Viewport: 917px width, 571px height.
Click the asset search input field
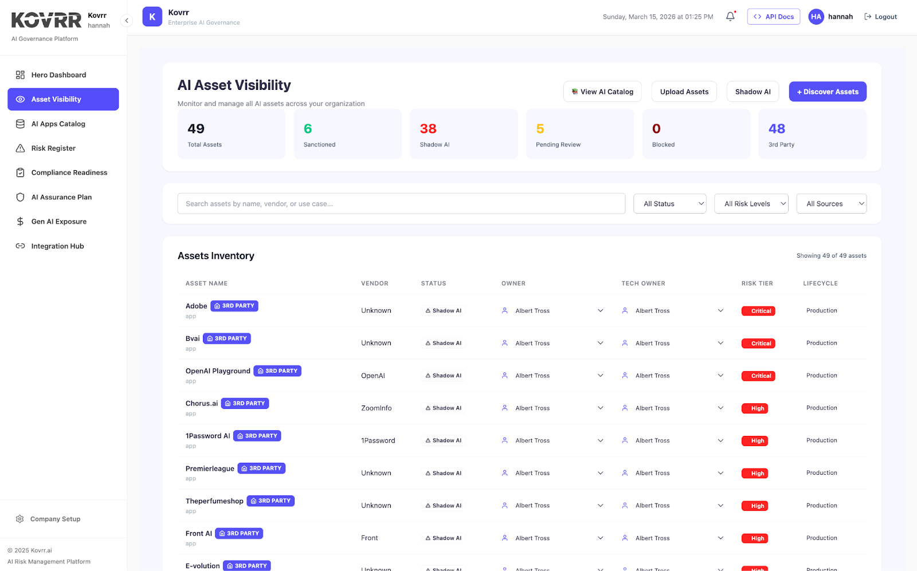pos(401,204)
